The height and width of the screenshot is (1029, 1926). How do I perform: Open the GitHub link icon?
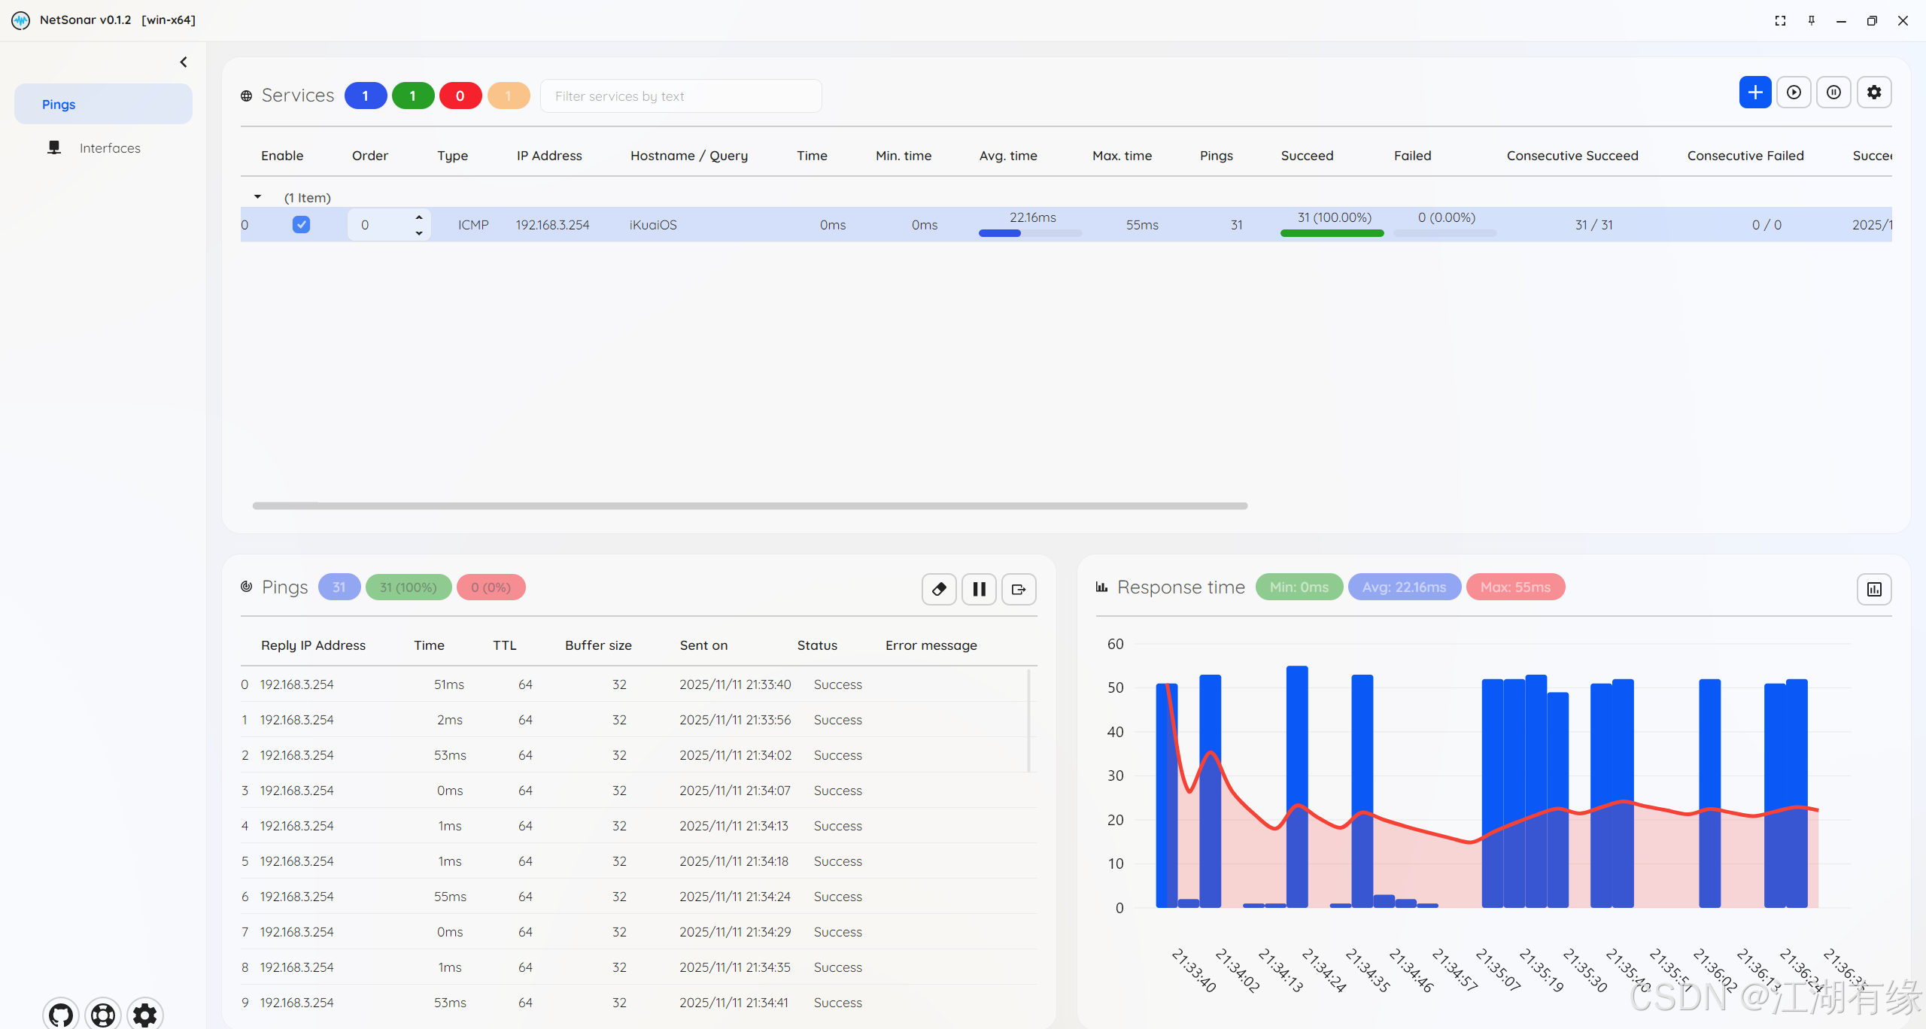[61, 1015]
